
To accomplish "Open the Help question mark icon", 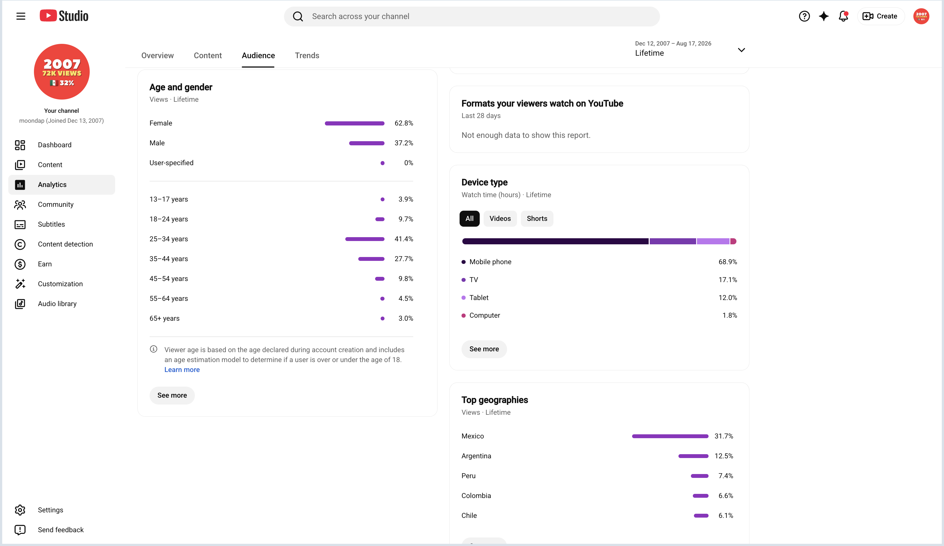I will pos(804,16).
